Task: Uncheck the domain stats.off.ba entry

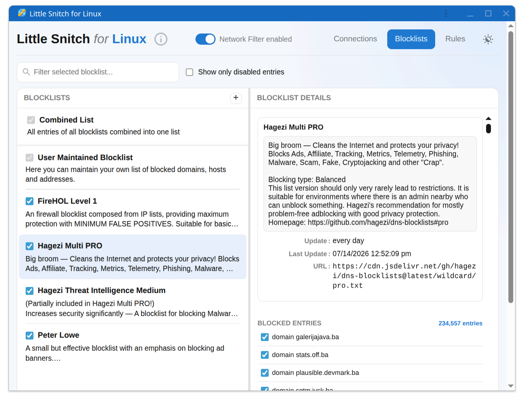Action: point(265,355)
